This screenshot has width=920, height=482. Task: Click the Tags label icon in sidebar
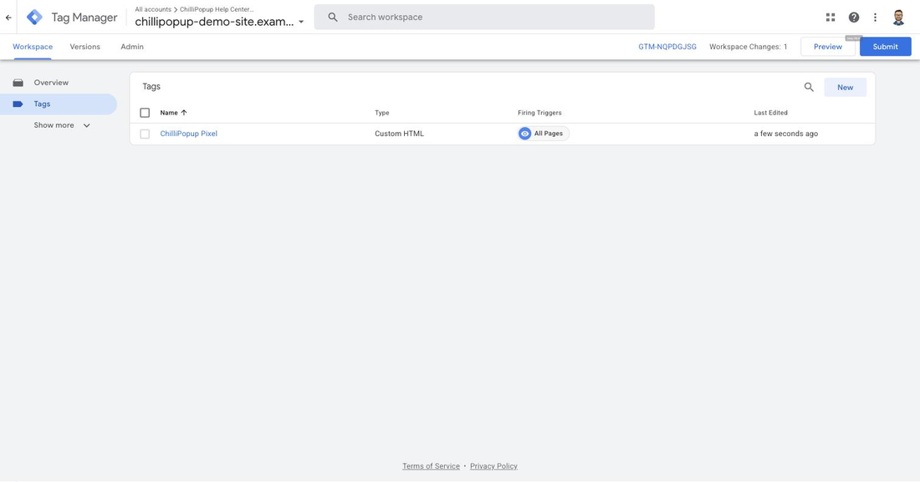tap(18, 104)
